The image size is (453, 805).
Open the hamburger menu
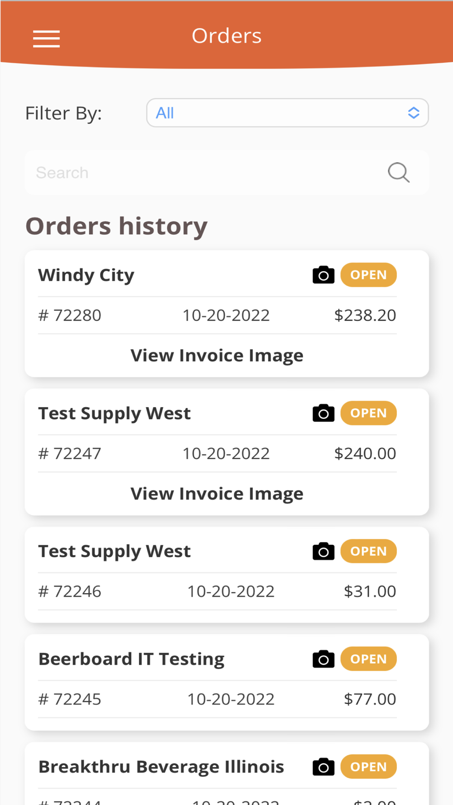pos(46,38)
